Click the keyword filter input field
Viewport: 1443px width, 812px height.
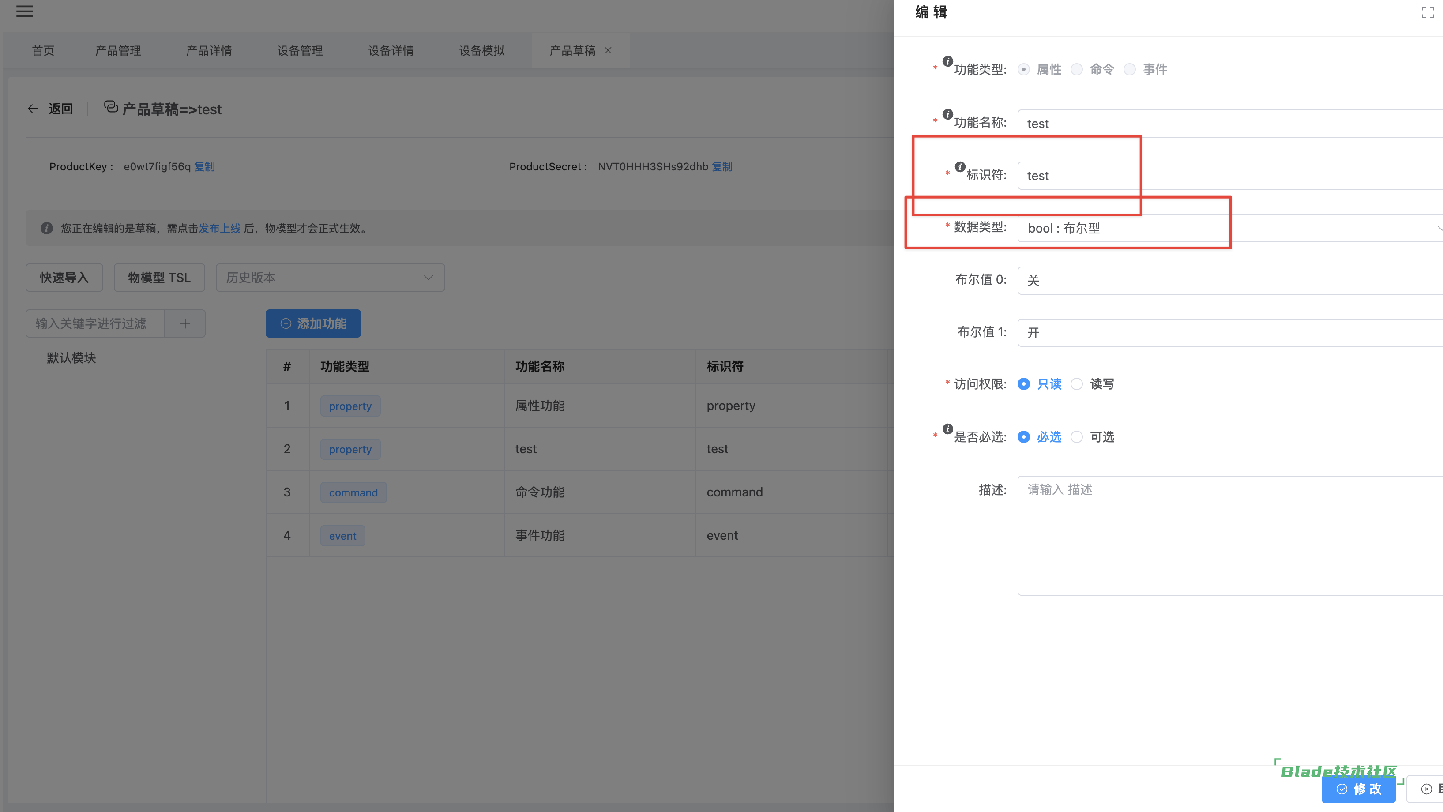(95, 323)
